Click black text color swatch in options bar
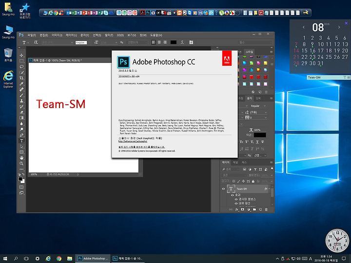Screen dimensions: 351x263 (x=174, y=42)
